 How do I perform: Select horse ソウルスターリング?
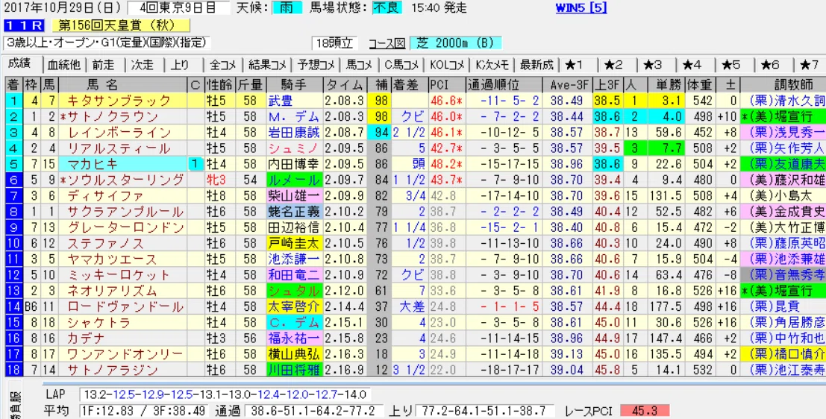click(x=122, y=180)
